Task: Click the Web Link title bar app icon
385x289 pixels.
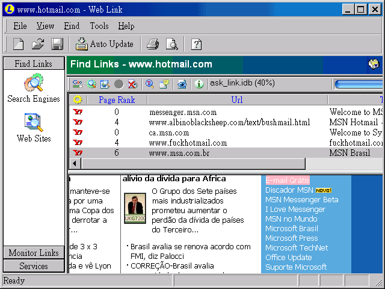Action: tap(10, 10)
